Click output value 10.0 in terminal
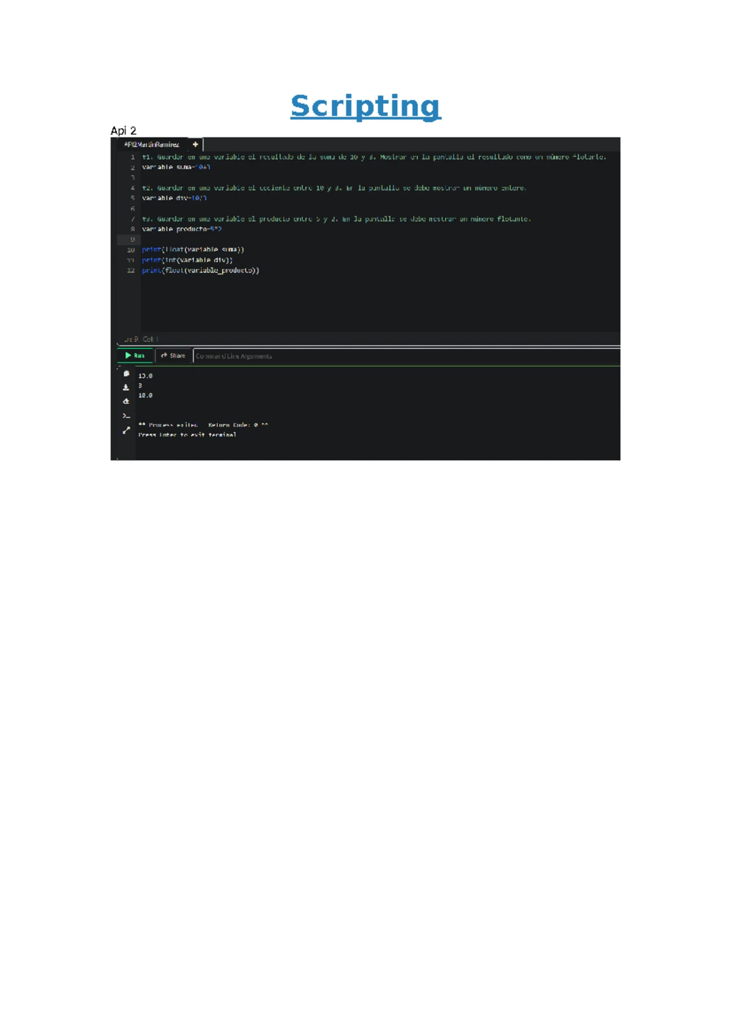732x1035 pixels. (x=145, y=395)
